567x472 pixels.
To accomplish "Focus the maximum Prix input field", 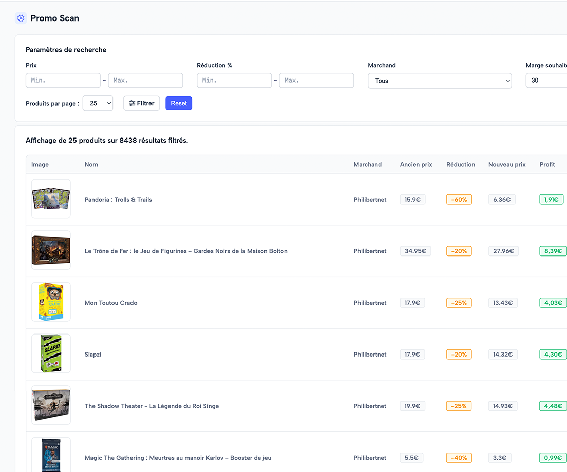I will (145, 81).
